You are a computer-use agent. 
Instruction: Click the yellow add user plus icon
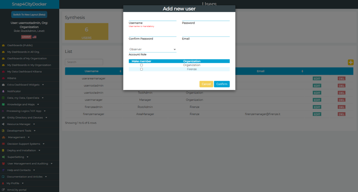pyautogui.click(x=350, y=62)
